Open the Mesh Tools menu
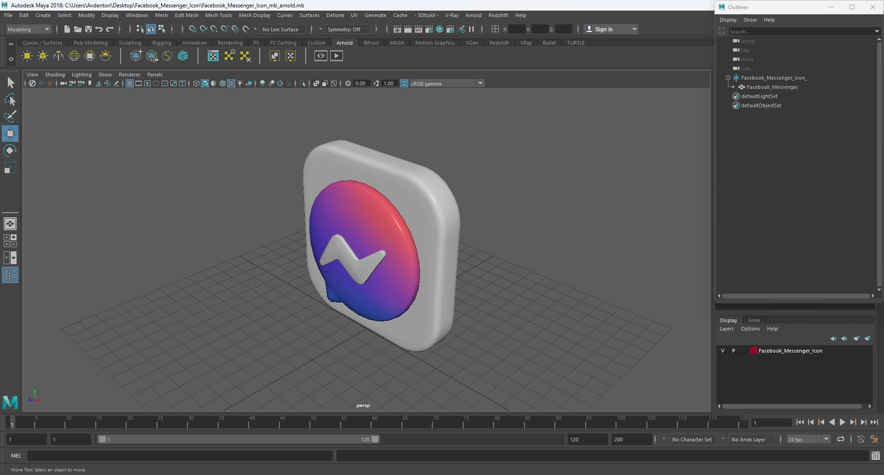The image size is (884, 475). click(218, 15)
